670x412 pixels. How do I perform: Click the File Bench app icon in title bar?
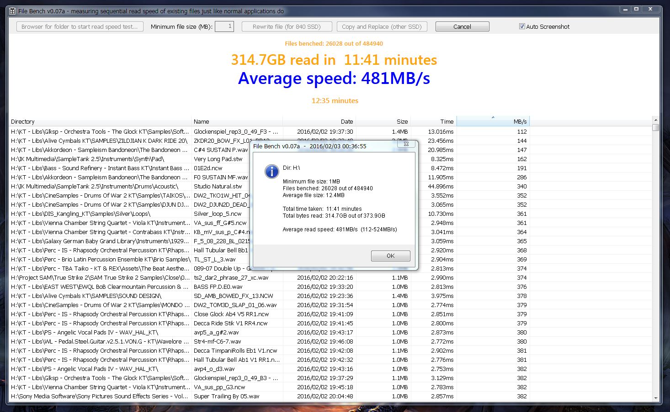pyautogui.click(x=12, y=11)
